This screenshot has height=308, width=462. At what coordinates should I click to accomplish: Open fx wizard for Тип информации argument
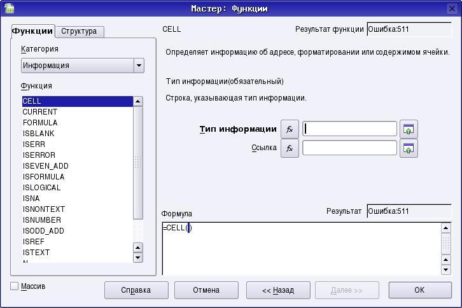(x=290, y=129)
